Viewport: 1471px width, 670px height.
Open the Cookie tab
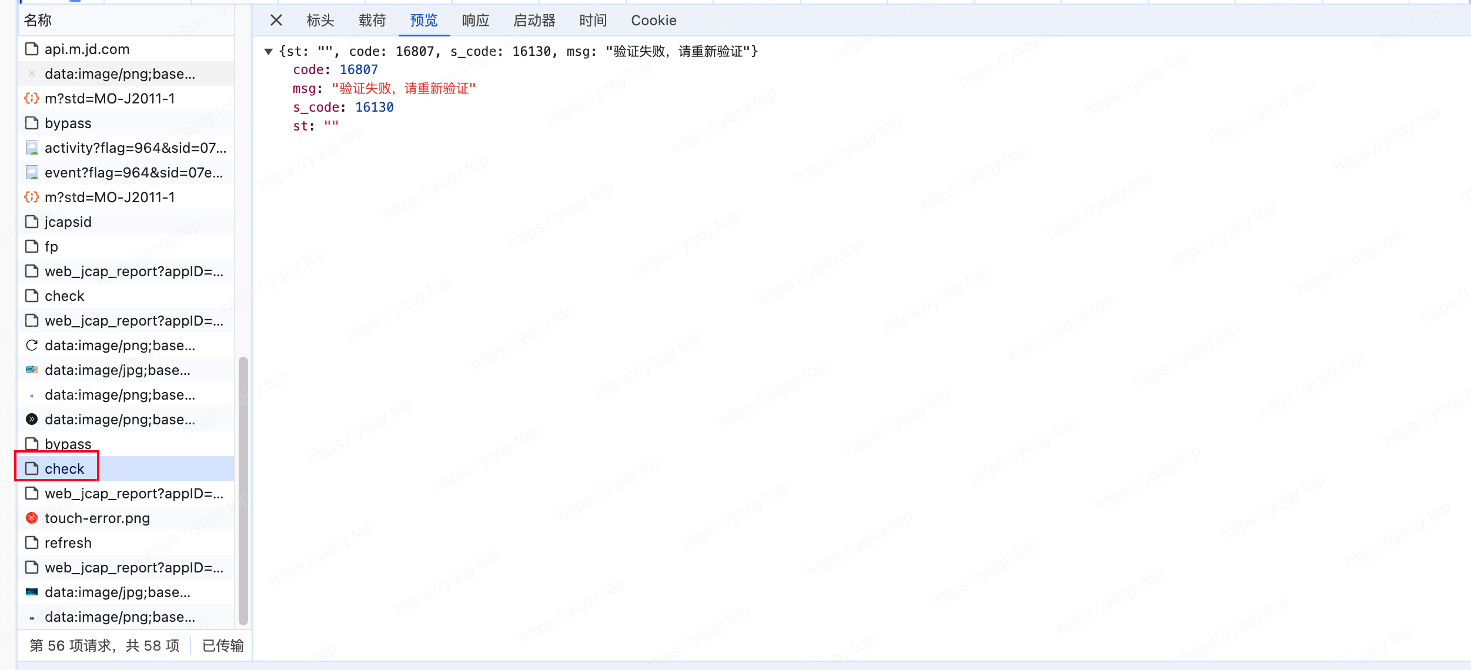coord(654,21)
